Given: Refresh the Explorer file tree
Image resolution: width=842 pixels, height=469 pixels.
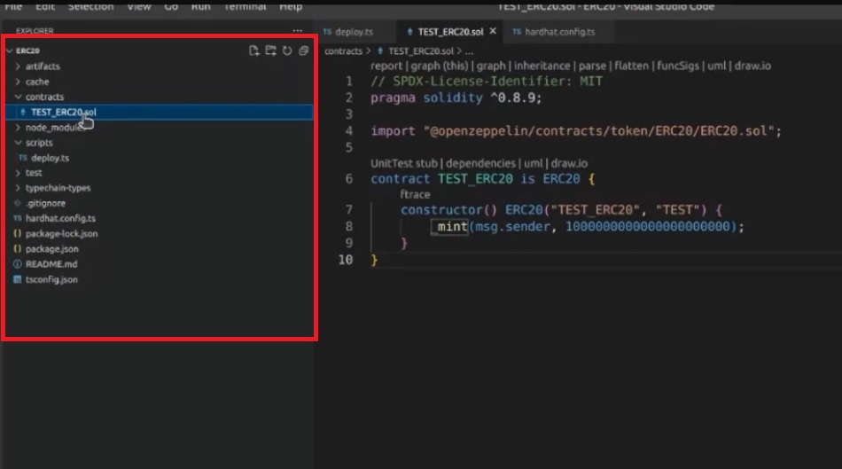Looking at the screenshot, I should 286,51.
